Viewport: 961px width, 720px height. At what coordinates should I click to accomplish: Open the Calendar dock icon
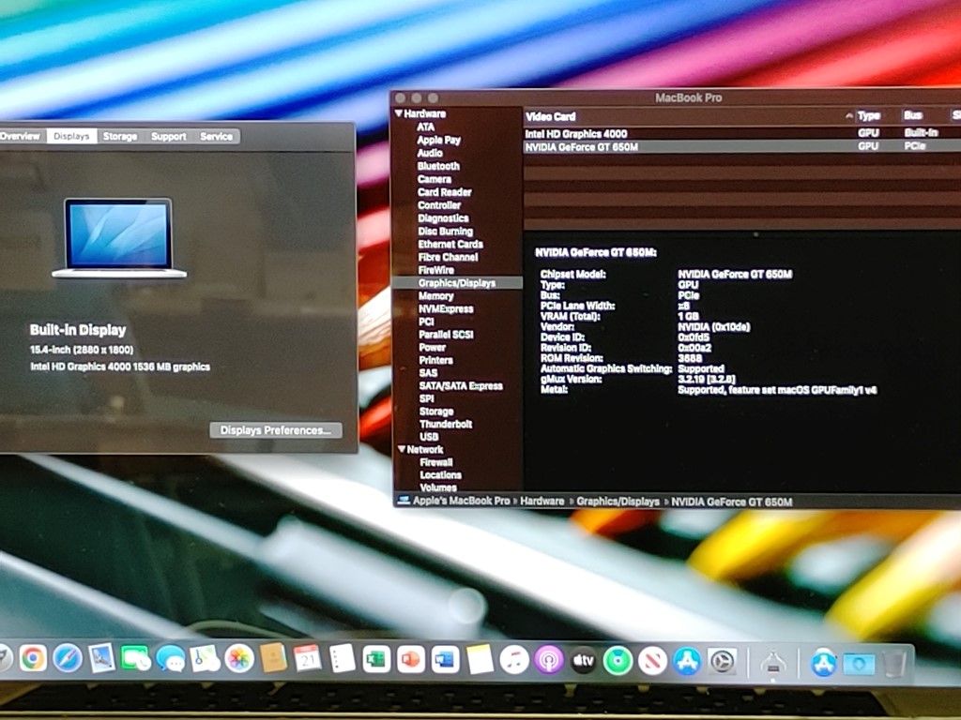308,659
